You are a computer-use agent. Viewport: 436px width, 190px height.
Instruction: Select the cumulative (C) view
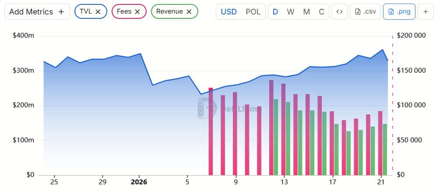(x=321, y=12)
